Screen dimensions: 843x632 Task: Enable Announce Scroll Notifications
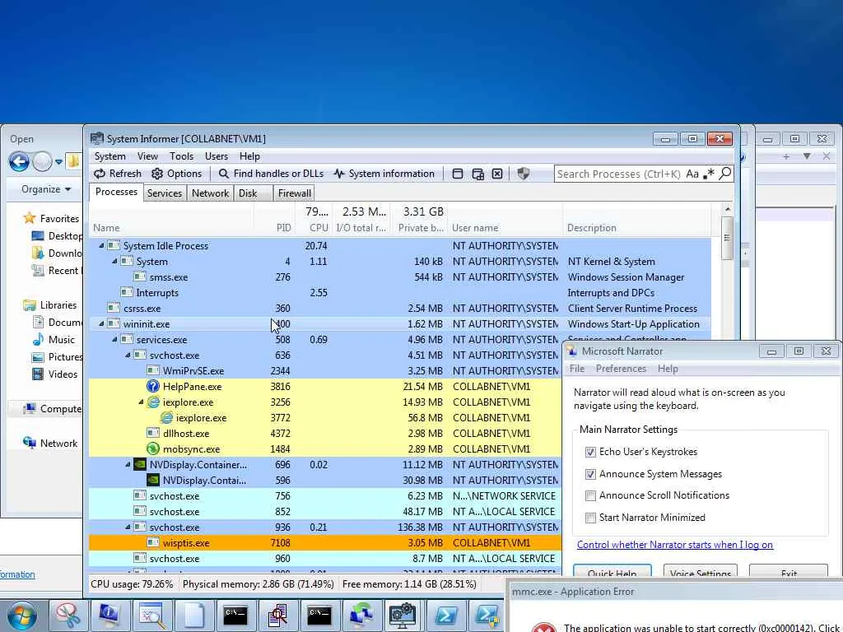[590, 495]
